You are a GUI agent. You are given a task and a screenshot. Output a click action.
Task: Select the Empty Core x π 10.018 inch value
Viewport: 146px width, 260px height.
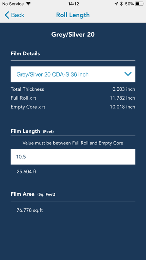click(x=123, y=107)
